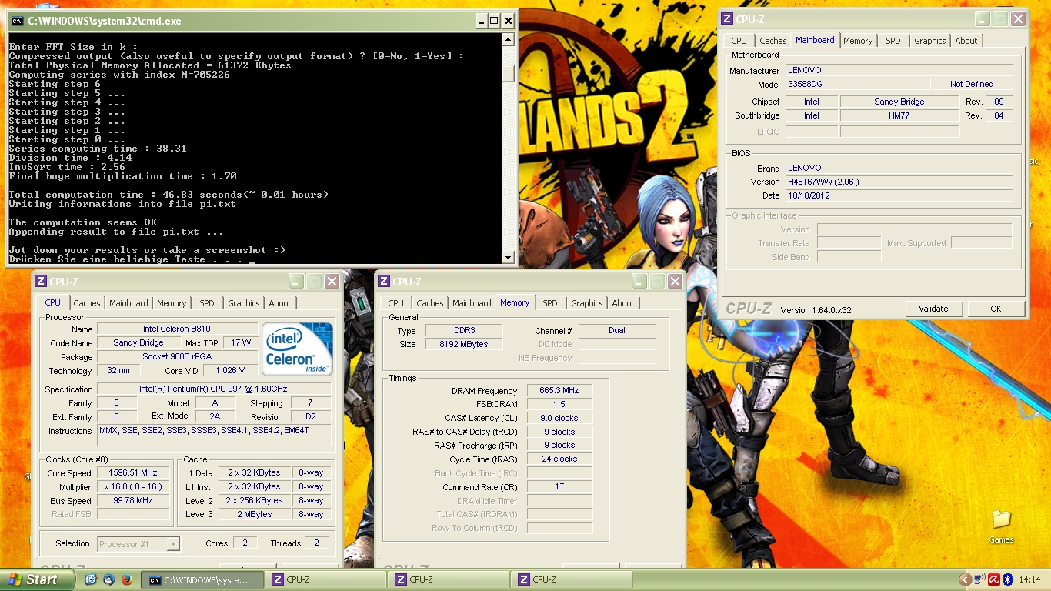Screen dimensions: 1051x591
Task: Launch Thunderbird from the quick launch icons
Action: click(108, 579)
